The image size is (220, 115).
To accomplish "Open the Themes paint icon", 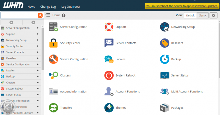I will tap(109, 108).
